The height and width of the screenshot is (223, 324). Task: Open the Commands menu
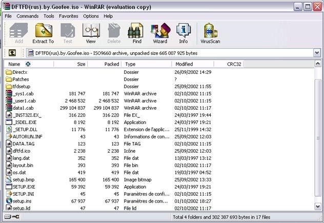(x=28, y=16)
